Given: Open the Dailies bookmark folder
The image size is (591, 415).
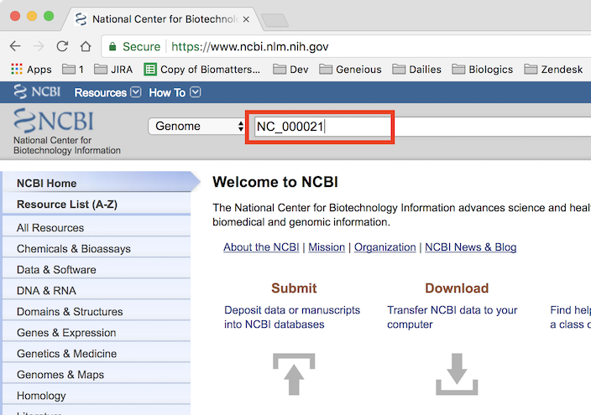Looking at the screenshot, I should (416, 70).
